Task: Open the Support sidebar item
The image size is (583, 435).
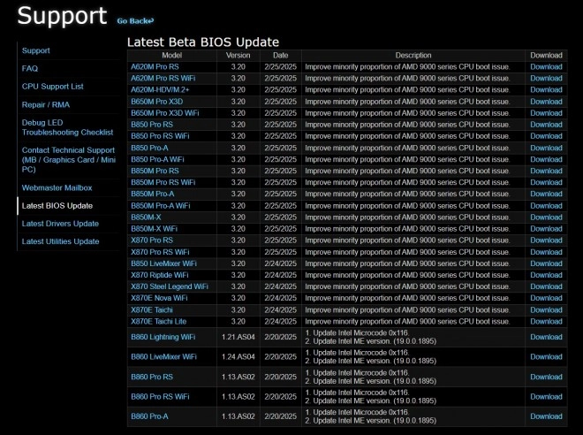Action: point(35,50)
